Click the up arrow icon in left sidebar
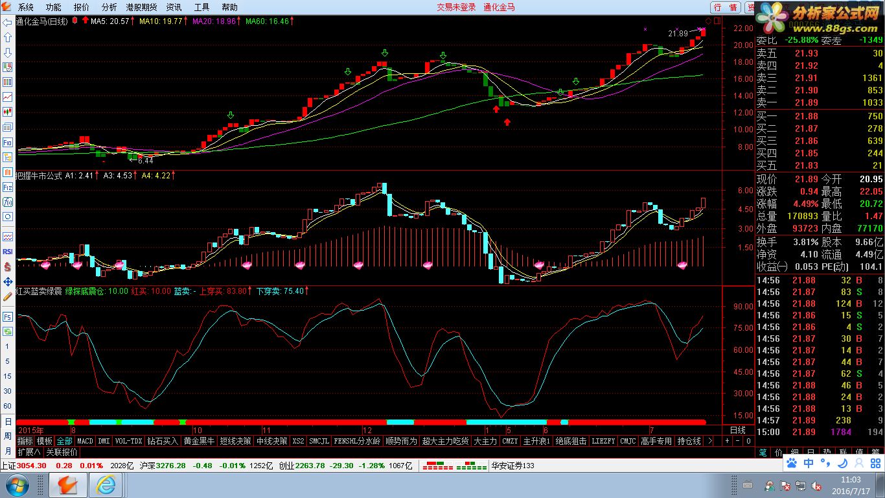Screen dimensions: 885x498 click(x=8, y=37)
